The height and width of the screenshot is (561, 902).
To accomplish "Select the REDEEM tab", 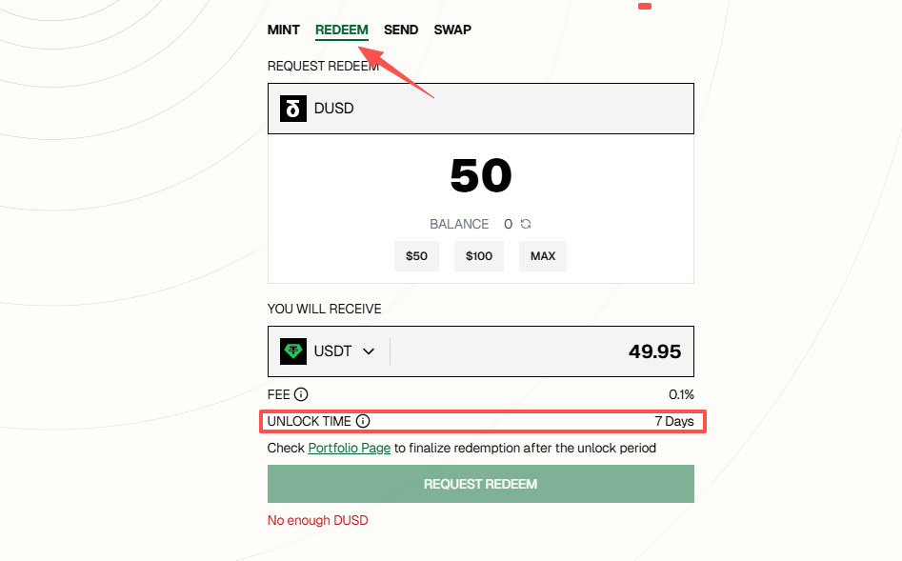I will 341,30.
